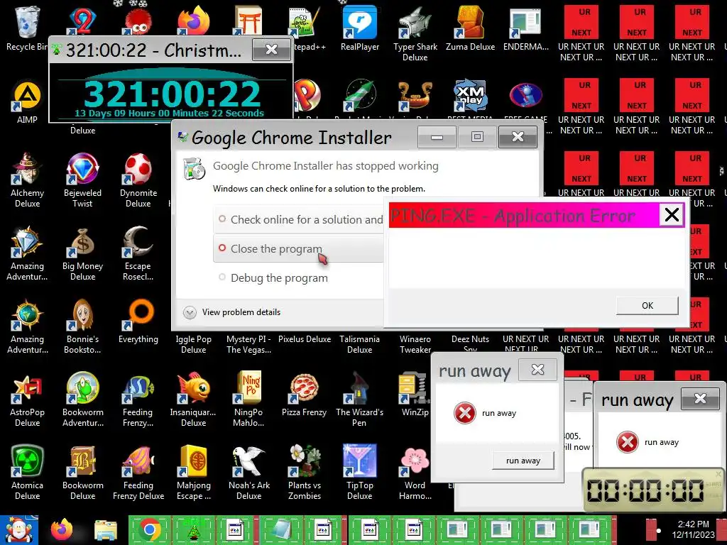Expand View problem details
Screen dimensions: 727x545
tap(232, 312)
